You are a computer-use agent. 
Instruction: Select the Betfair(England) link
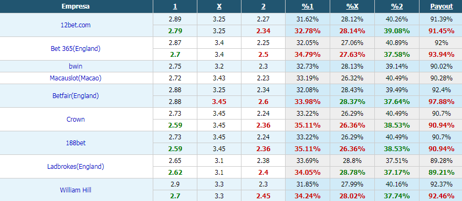[x=75, y=95]
